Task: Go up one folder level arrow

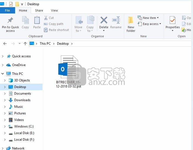Action: tap(25, 44)
